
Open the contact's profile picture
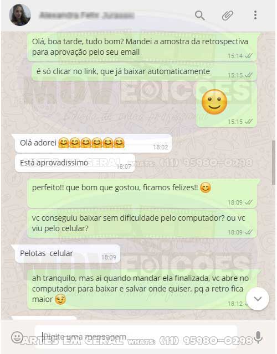pyautogui.click(x=20, y=15)
